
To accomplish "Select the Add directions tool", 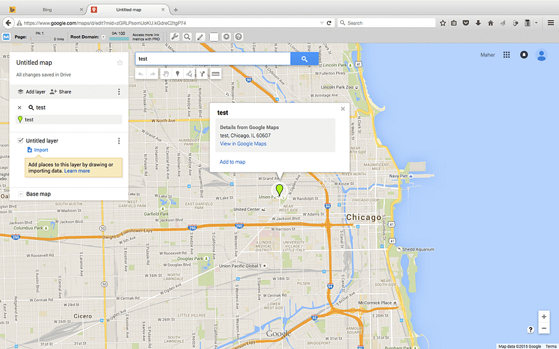I will click(x=202, y=74).
